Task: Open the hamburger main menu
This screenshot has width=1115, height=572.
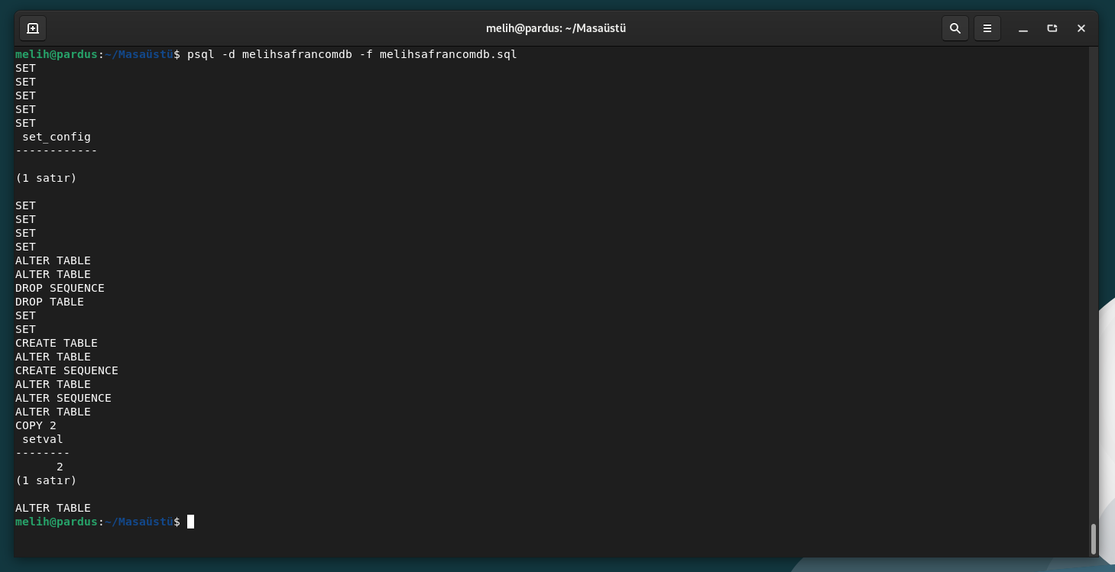Action: point(987,28)
